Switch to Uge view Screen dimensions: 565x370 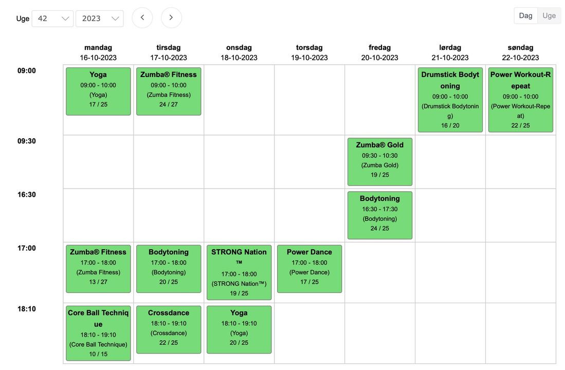(x=549, y=15)
